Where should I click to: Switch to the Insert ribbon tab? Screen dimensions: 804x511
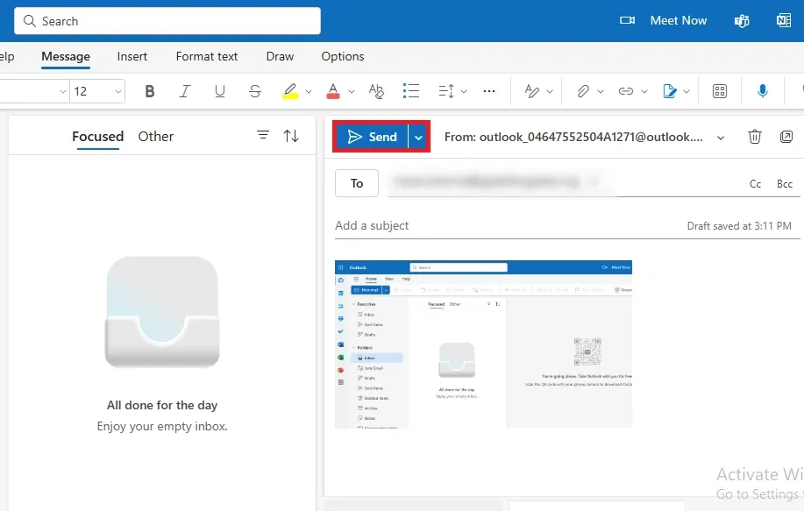(x=132, y=56)
